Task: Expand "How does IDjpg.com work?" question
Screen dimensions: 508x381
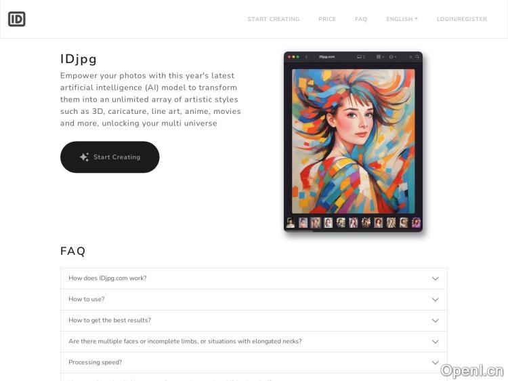Action: (x=254, y=279)
